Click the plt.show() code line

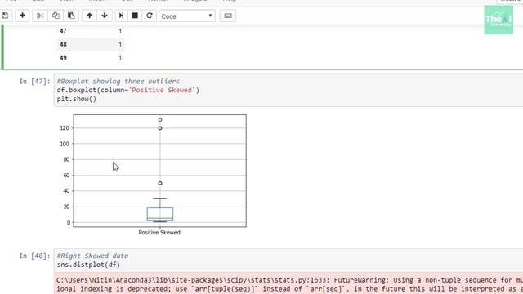[x=76, y=99]
